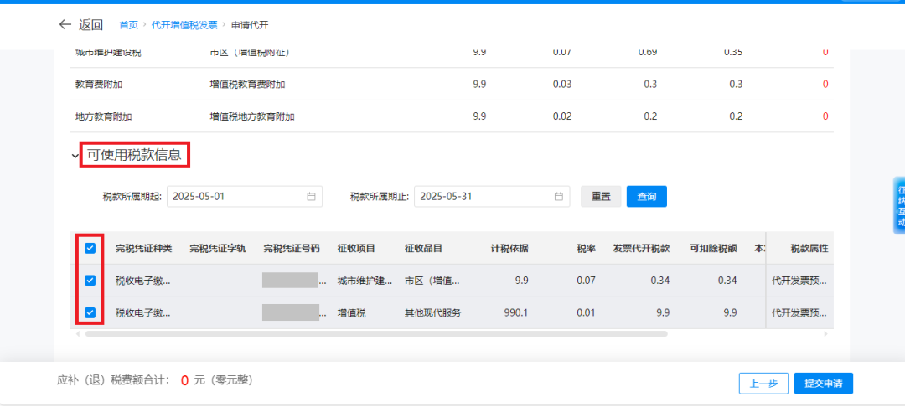Viewport: 905px width, 407px height.
Task: Uncheck the 增值税 其他现代服务 row checkbox
Action: coord(90,312)
